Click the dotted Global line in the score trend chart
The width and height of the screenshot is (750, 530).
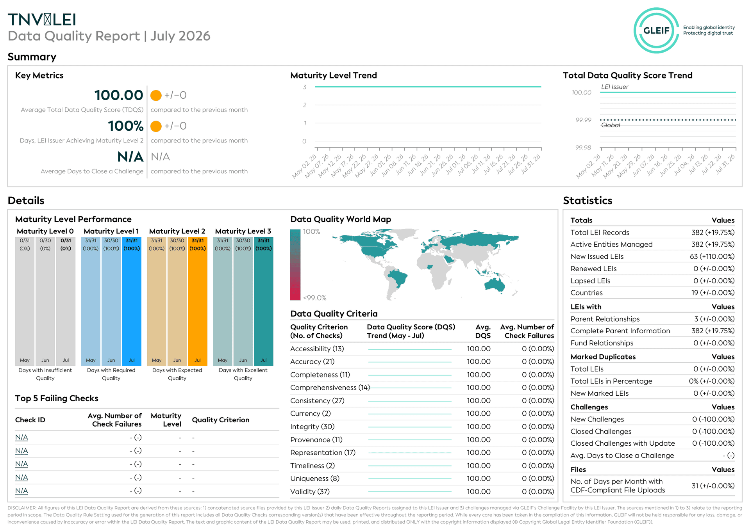pos(668,120)
